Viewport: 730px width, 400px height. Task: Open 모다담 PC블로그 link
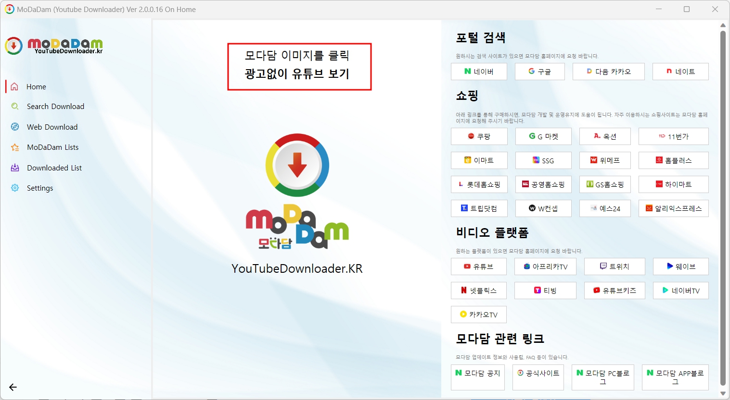pyautogui.click(x=602, y=377)
